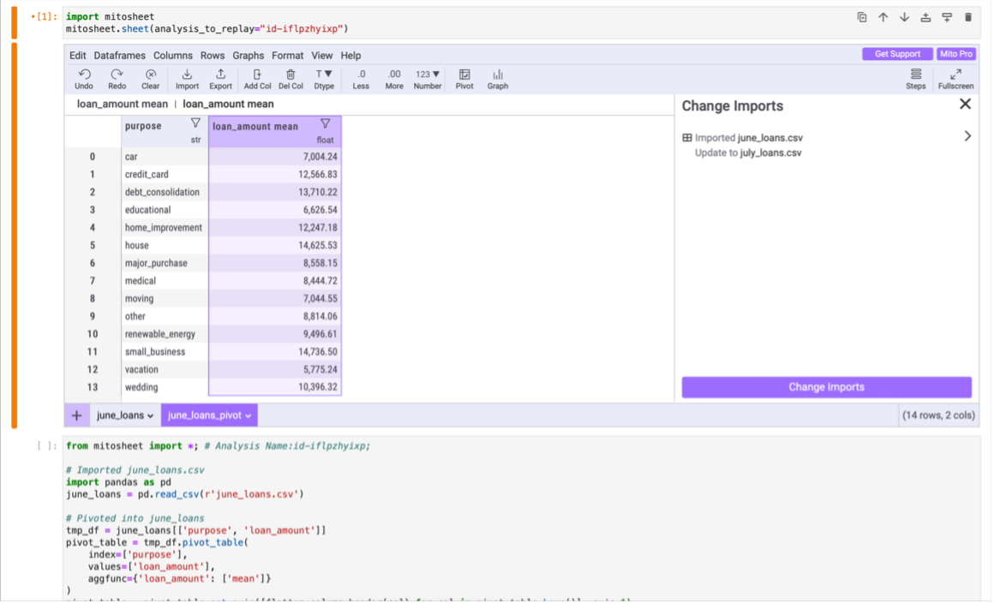Add a new sheet with plus button
The height and width of the screenshot is (604, 995).
pyautogui.click(x=77, y=416)
